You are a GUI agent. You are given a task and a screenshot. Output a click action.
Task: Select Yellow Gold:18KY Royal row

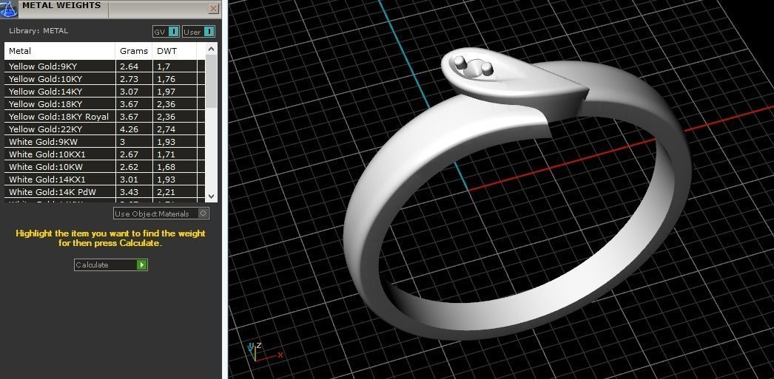[x=104, y=116]
